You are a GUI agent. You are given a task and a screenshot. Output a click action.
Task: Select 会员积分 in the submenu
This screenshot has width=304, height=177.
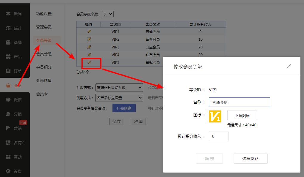click(44, 67)
